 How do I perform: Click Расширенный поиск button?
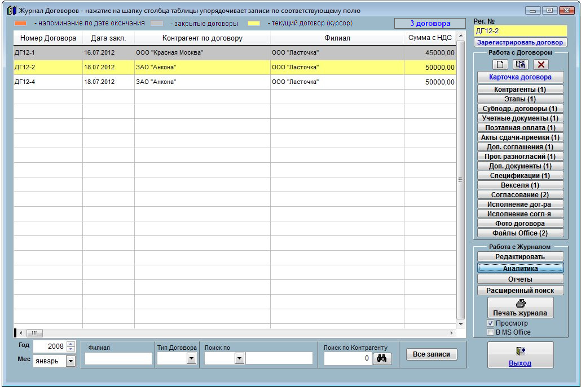(520, 291)
